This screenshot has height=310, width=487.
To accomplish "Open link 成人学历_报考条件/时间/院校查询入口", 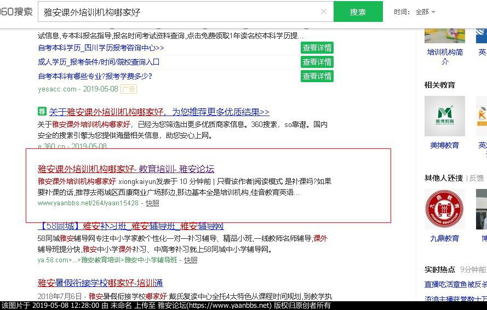I will pos(99,62).
